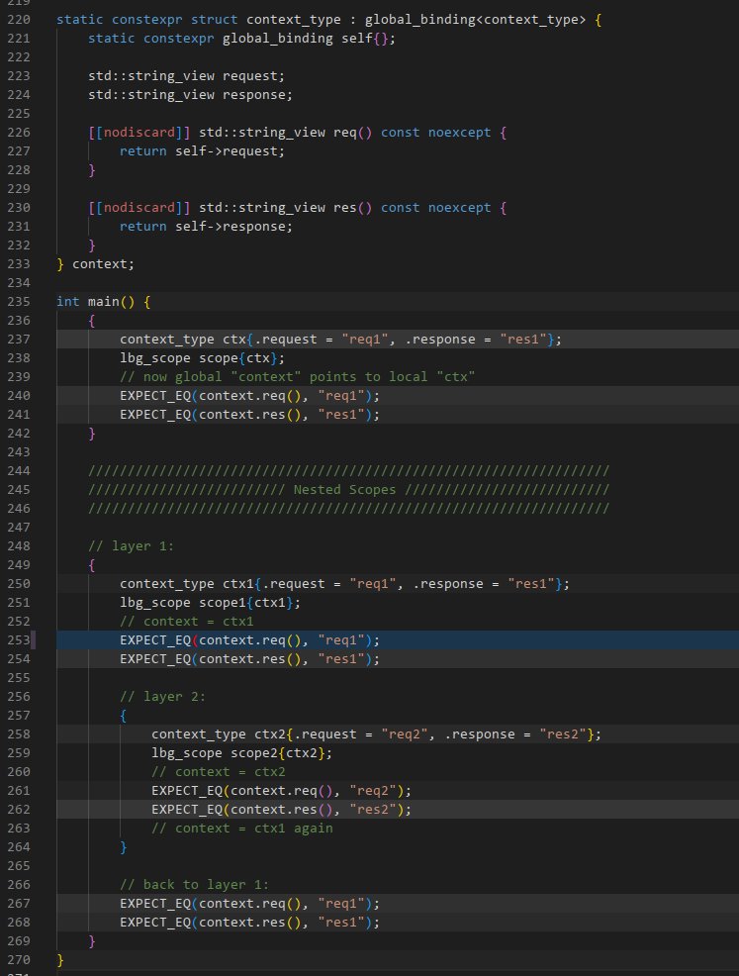Click the "req2" string on line 261
The image size is (739, 976).
tap(373, 791)
